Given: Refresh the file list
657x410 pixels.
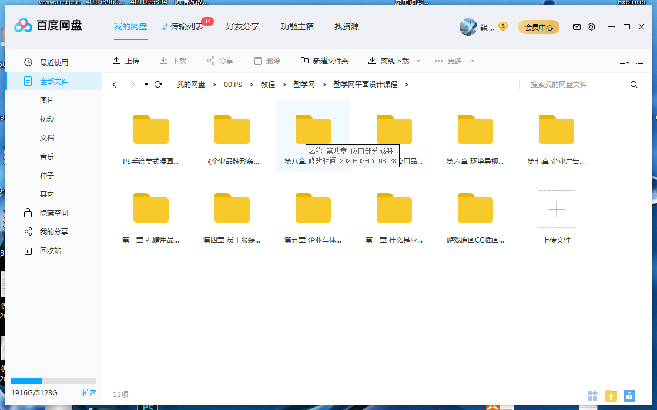Looking at the screenshot, I should click(158, 84).
